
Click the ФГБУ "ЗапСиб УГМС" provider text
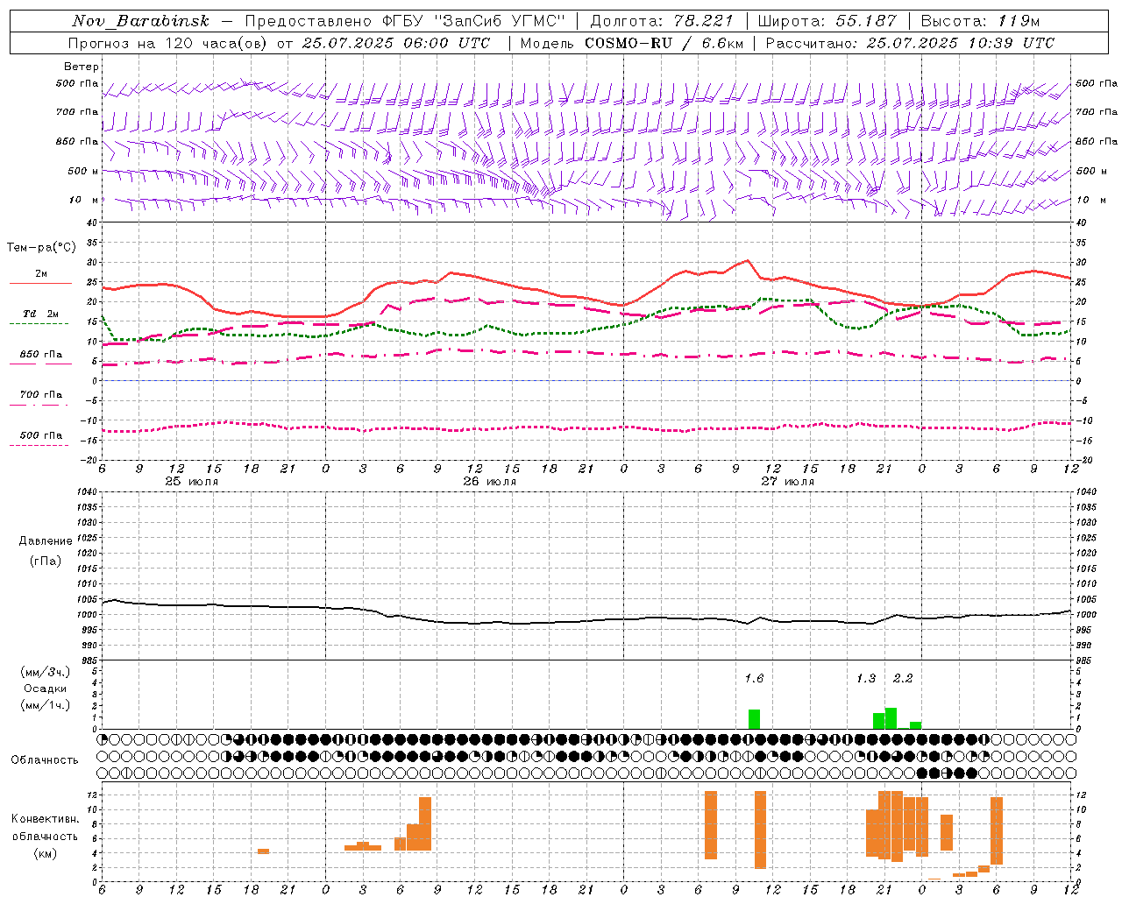(474, 21)
